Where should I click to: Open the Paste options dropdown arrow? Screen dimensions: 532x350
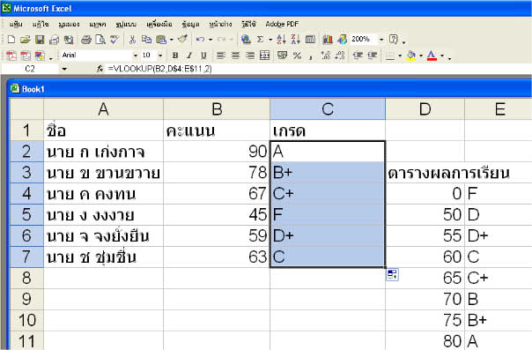pyautogui.click(x=171, y=40)
